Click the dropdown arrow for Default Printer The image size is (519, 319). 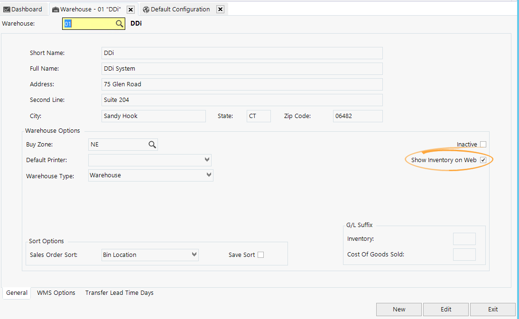pyautogui.click(x=207, y=160)
